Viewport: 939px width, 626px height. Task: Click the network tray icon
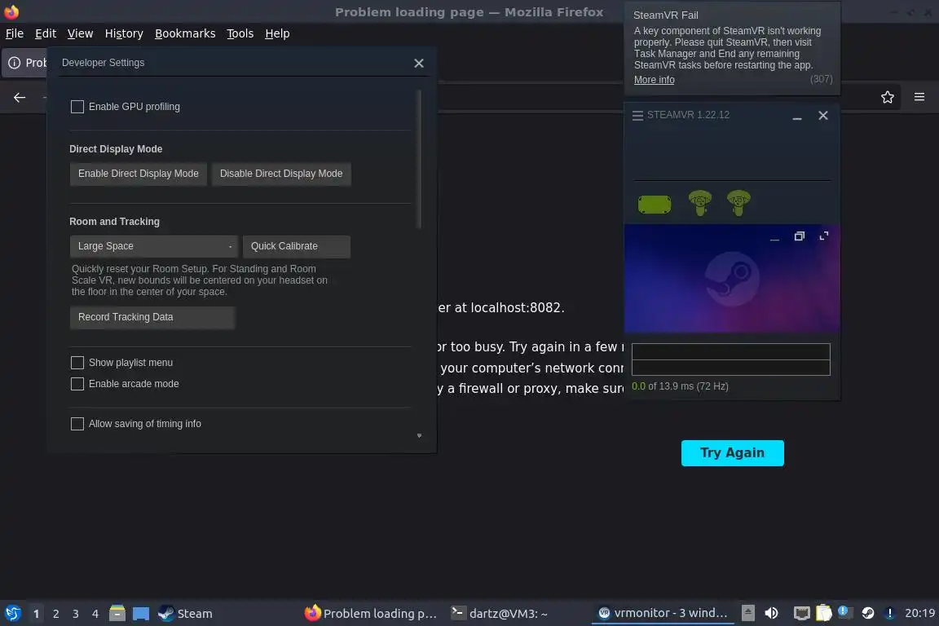(801, 613)
